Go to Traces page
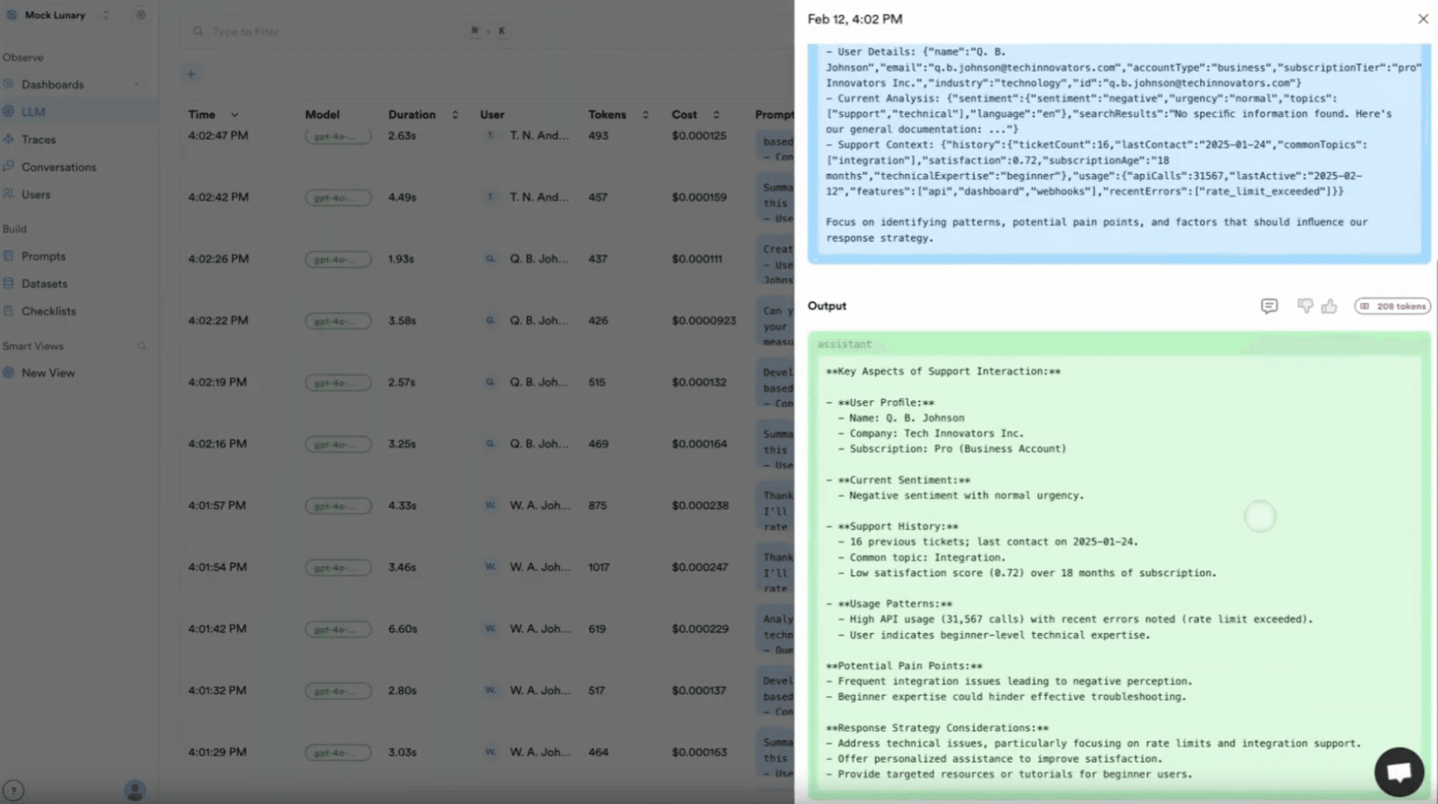1438x804 pixels. point(39,140)
